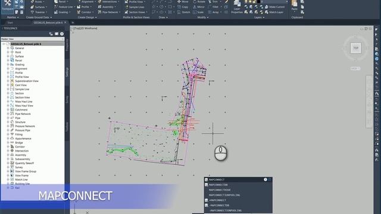The width and height of the screenshot is (381, 214).
Task: Select the Fillet modify tool
Action: pyautogui.click(x=213, y=7)
